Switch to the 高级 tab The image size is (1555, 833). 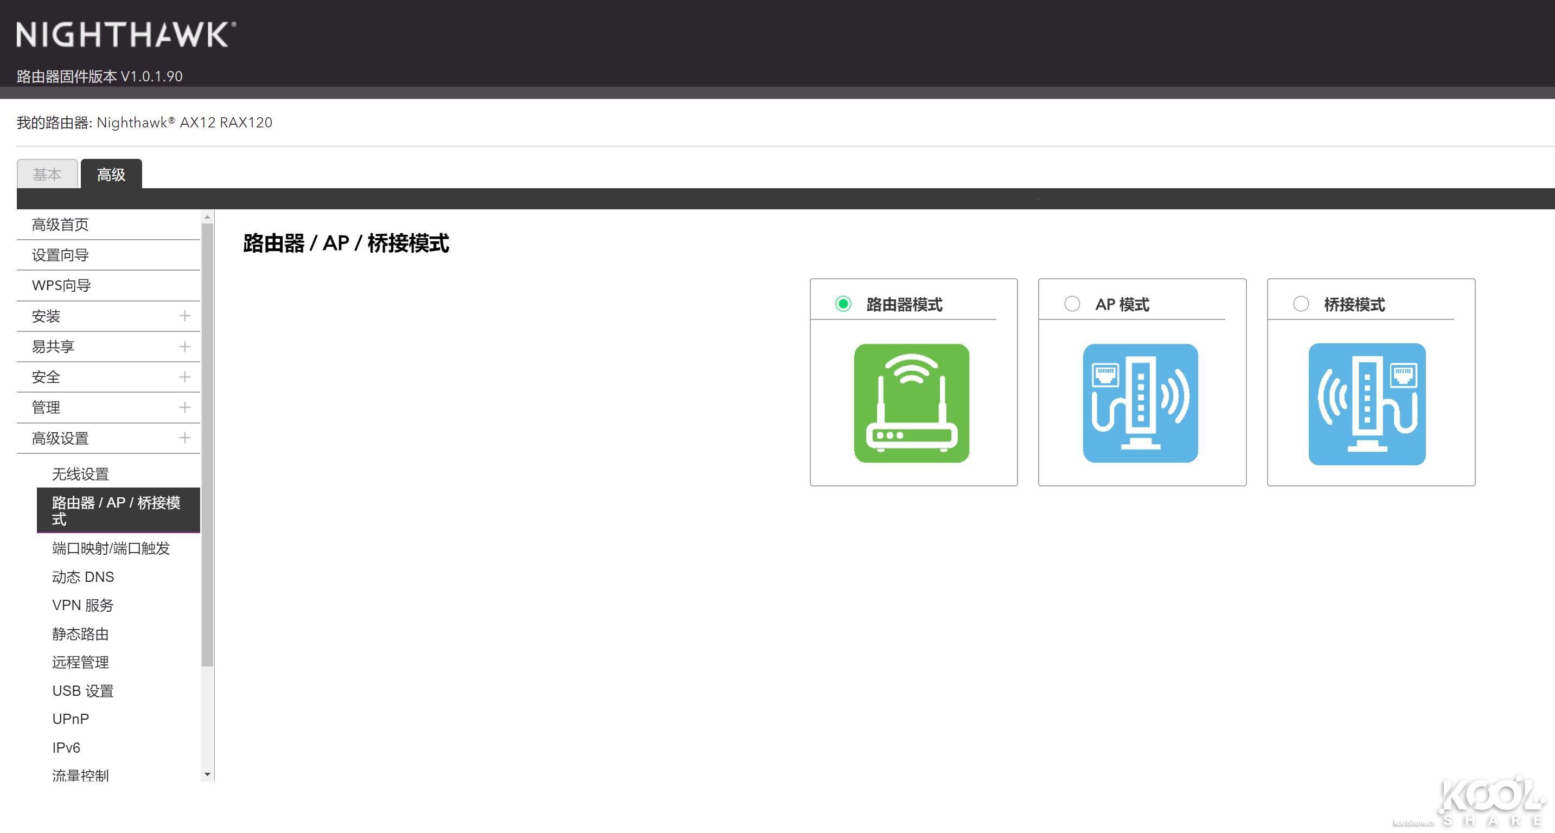point(111,174)
